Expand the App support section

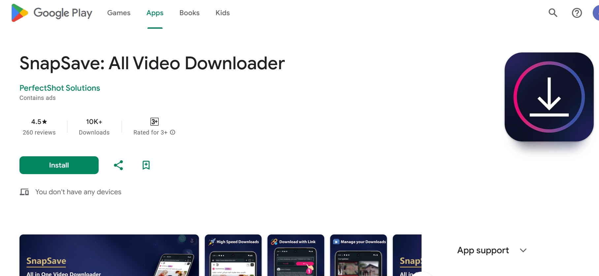pos(491,250)
